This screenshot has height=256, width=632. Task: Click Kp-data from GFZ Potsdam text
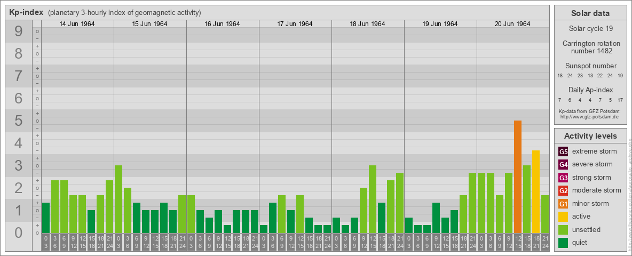(x=591, y=111)
